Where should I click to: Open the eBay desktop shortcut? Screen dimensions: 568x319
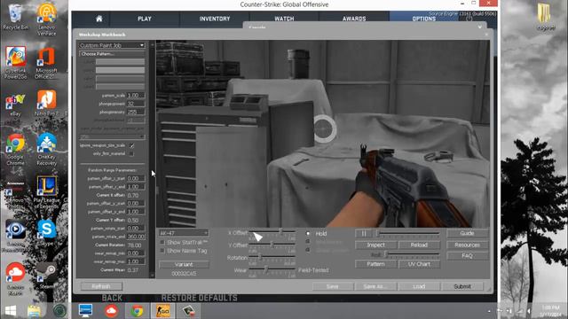pos(15,105)
